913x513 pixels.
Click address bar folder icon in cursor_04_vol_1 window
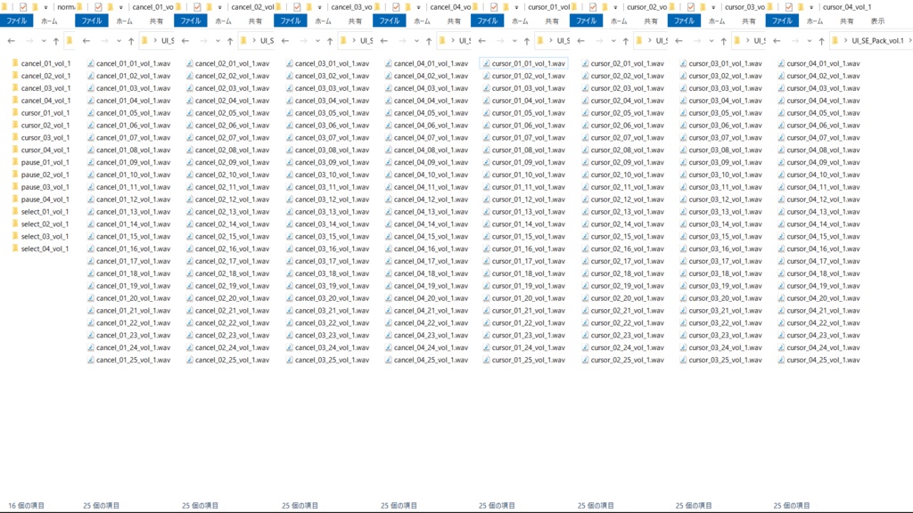835,41
